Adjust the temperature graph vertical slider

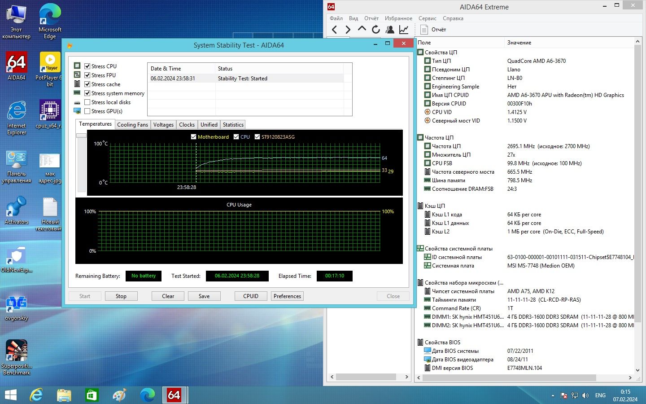point(81,135)
